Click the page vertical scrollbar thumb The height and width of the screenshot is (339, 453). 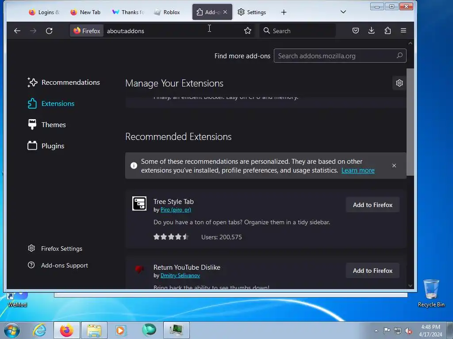(x=410, y=122)
